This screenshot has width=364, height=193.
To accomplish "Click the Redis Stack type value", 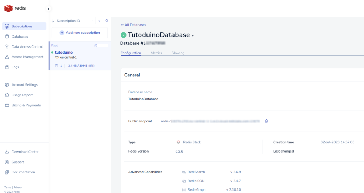I will pos(192,142).
